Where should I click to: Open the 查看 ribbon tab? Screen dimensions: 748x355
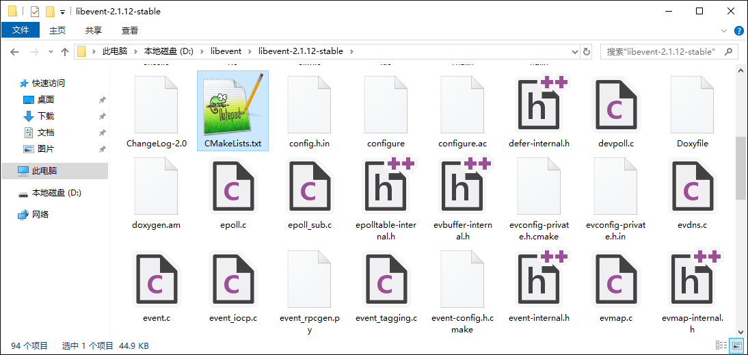(x=130, y=30)
